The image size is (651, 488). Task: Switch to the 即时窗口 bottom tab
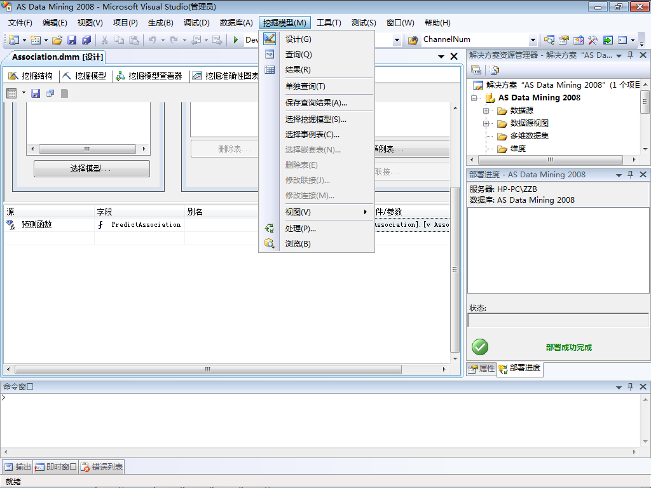(x=56, y=467)
